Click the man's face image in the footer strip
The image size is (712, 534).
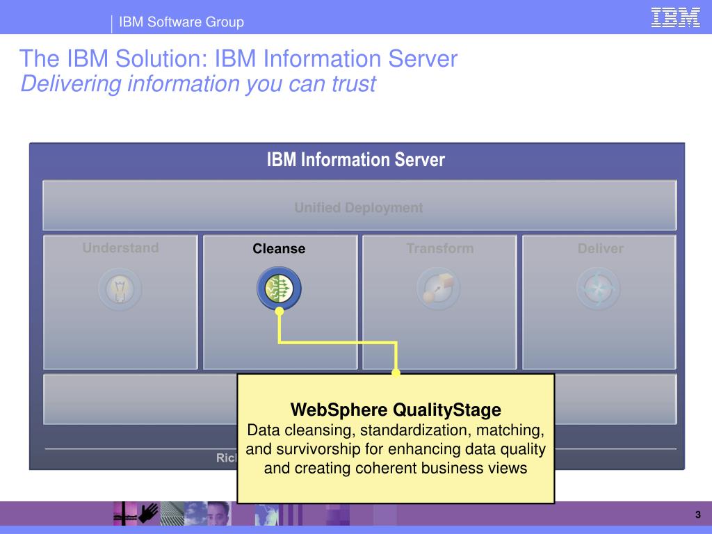pos(219,514)
